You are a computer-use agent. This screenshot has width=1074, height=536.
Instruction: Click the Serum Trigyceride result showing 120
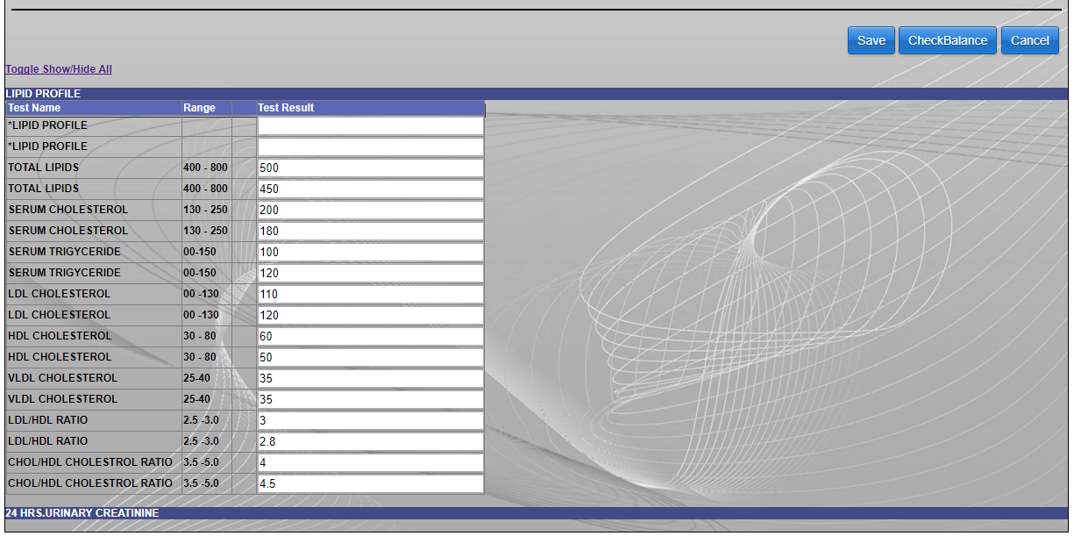(x=370, y=273)
